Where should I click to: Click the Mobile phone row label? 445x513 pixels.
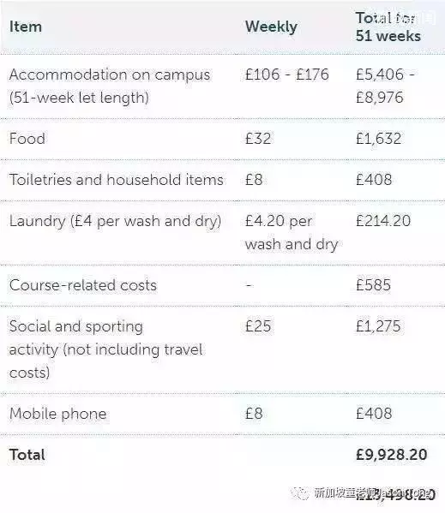click(x=58, y=414)
